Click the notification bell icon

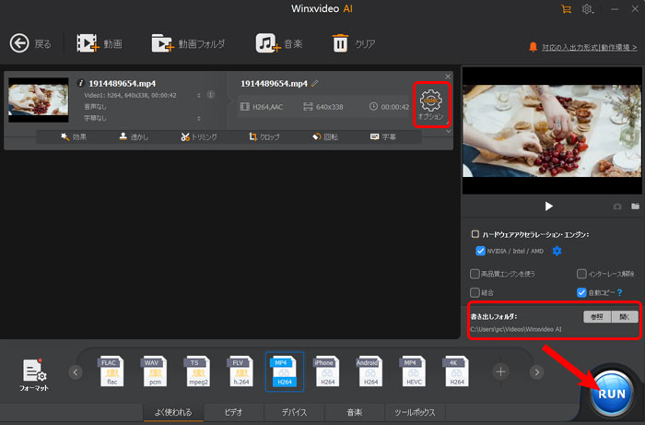coord(534,47)
